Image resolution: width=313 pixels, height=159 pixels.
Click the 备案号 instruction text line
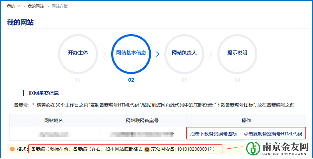154,105
